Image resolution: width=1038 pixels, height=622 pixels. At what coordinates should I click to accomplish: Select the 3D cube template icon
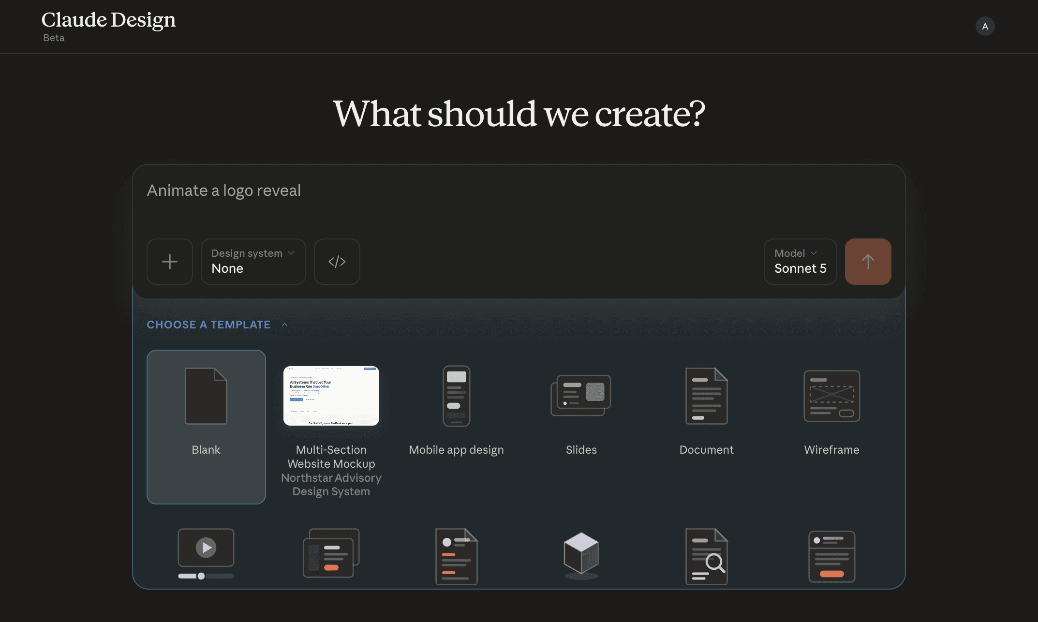581,555
